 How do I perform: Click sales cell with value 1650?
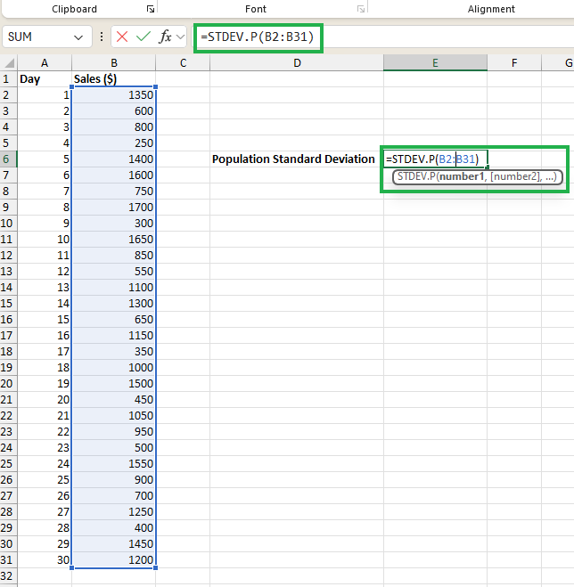point(114,240)
